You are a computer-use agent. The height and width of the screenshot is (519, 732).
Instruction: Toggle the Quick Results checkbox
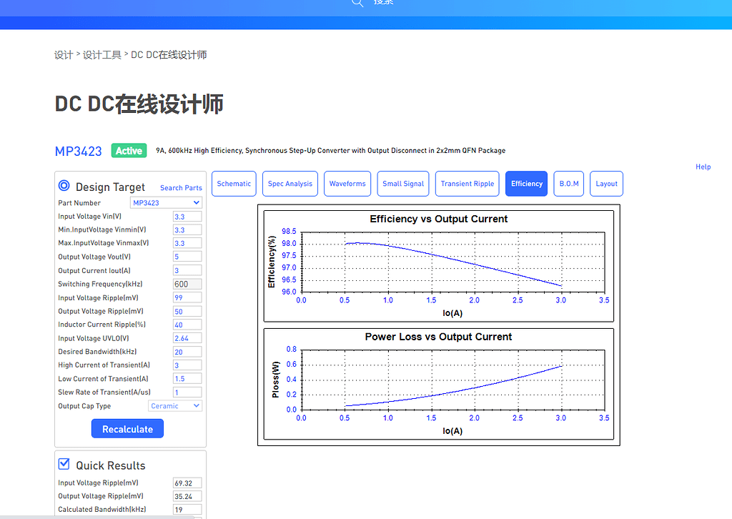63,463
